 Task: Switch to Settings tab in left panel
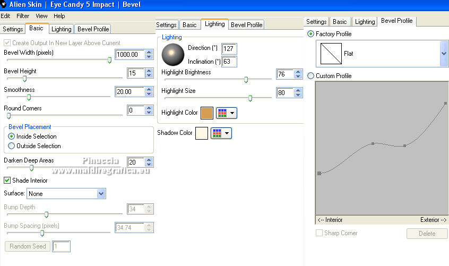(13, 29)
